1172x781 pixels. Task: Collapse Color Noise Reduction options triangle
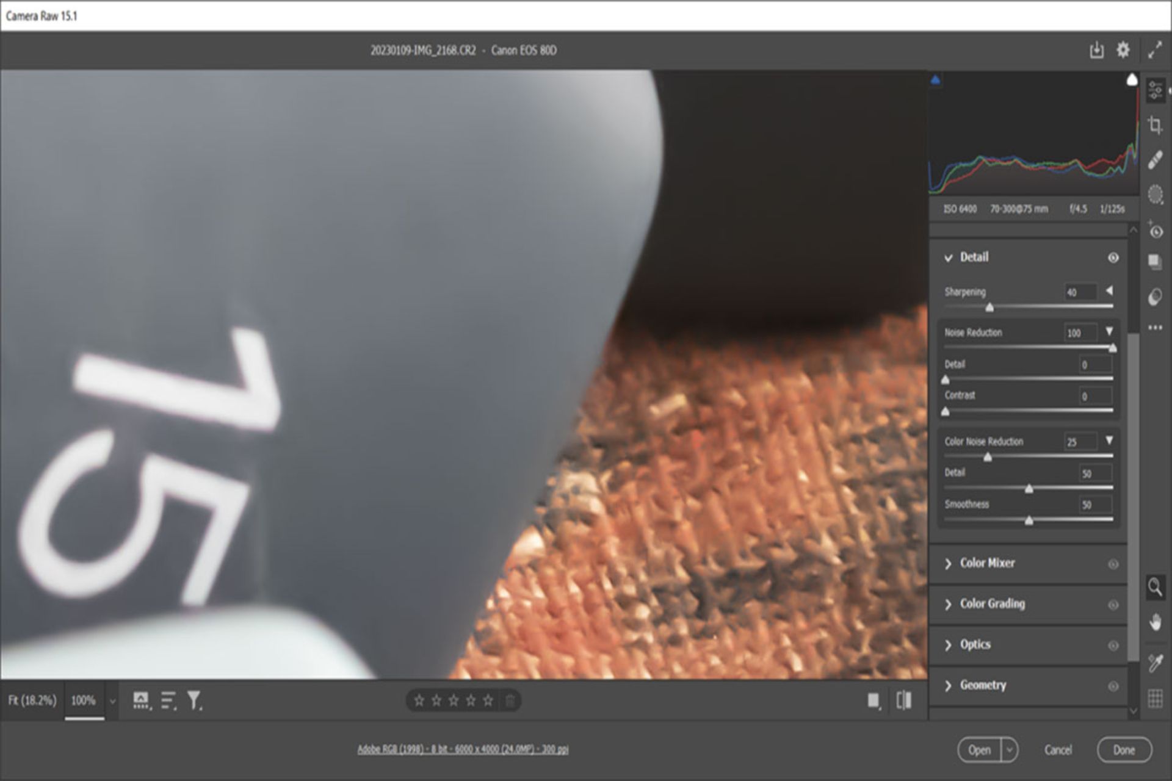1109,440
